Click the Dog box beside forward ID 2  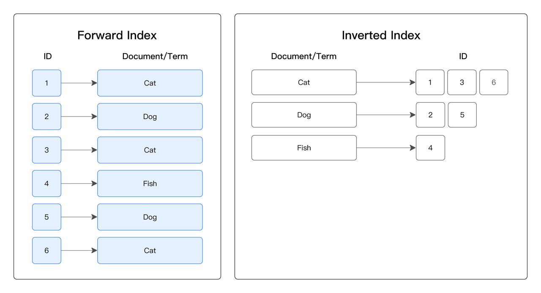coord(150,117)
